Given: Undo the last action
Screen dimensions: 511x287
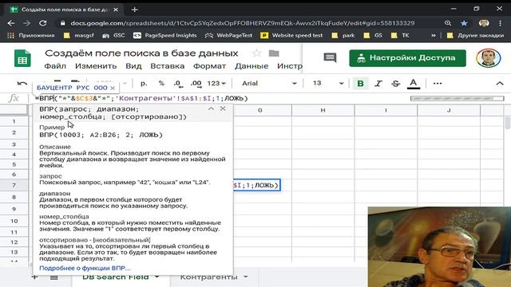Looking at the screenshot, I should coord(22,84).
